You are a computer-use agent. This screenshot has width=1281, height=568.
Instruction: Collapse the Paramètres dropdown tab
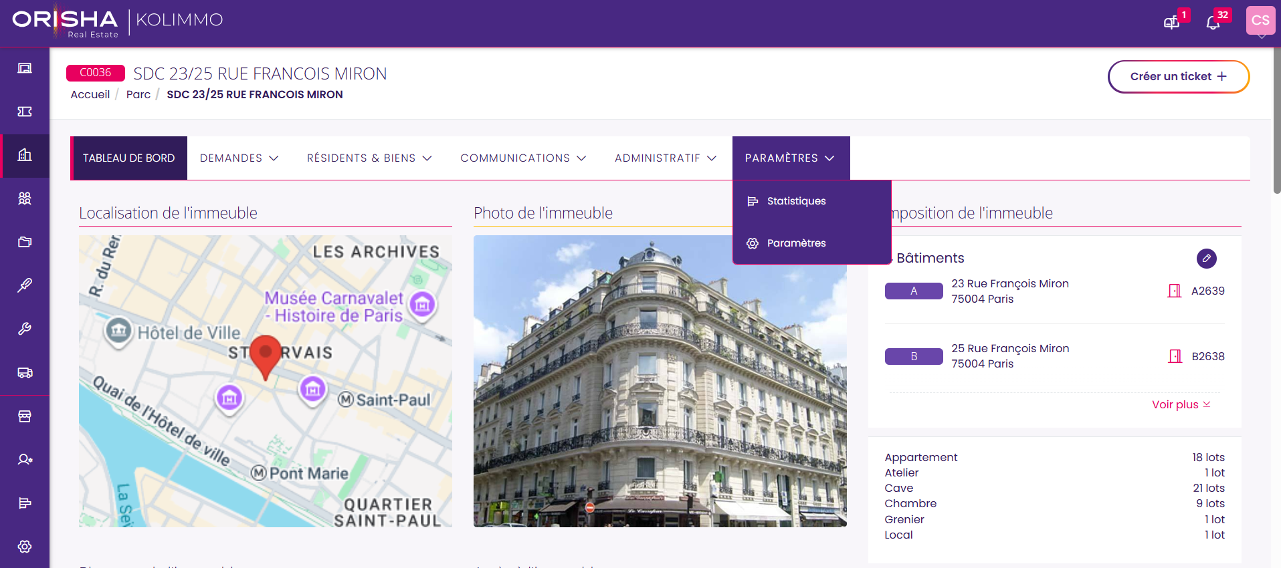791,158
